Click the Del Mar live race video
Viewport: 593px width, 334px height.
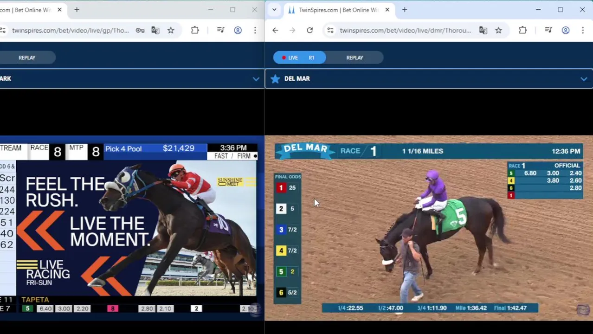point(429,227)
